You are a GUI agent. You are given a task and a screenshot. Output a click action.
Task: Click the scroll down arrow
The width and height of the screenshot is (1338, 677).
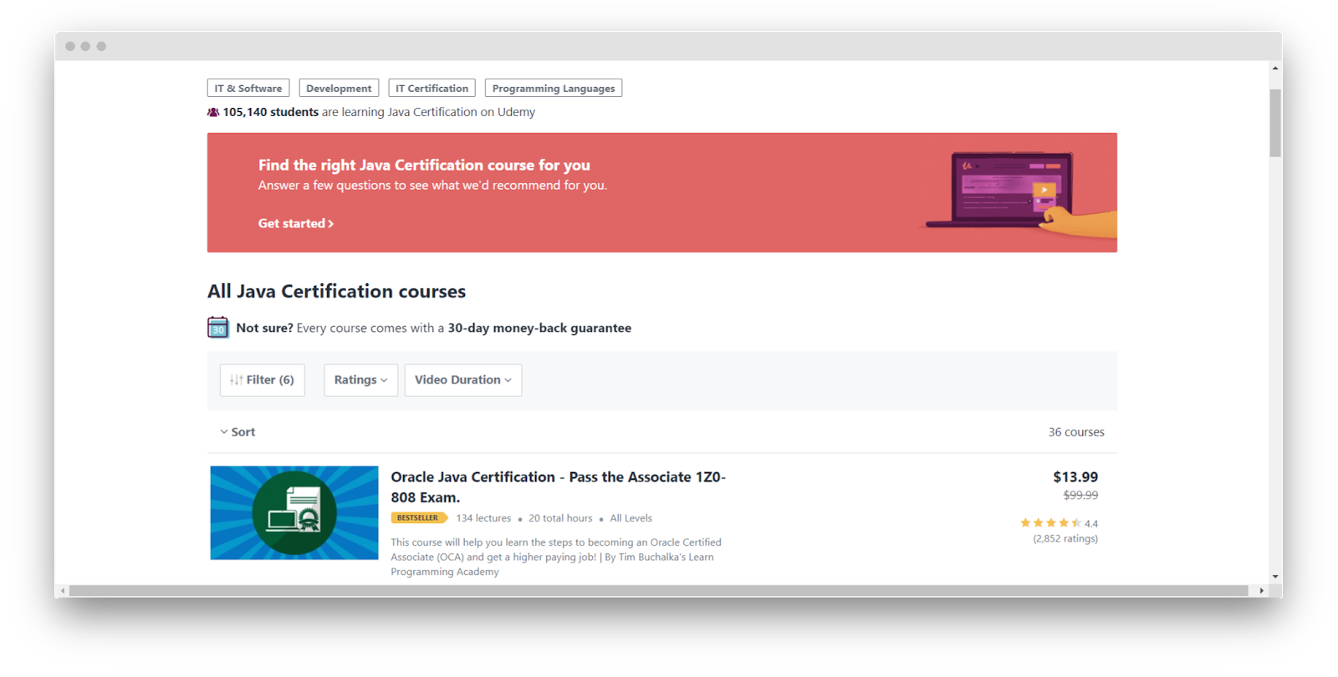coord(1275,577)
